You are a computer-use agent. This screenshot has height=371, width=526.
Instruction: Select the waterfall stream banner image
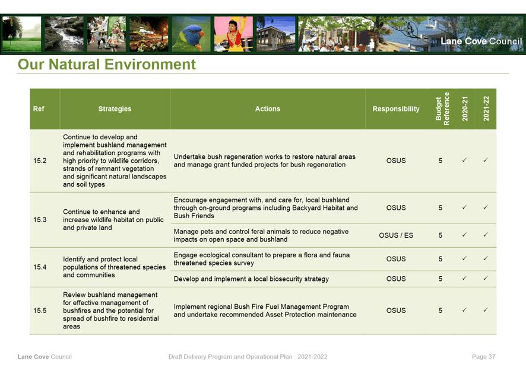[x=64, y=34]
